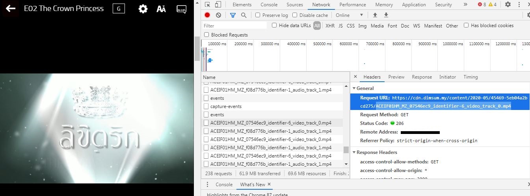Switch to the Preview tab

click(396, 77)
